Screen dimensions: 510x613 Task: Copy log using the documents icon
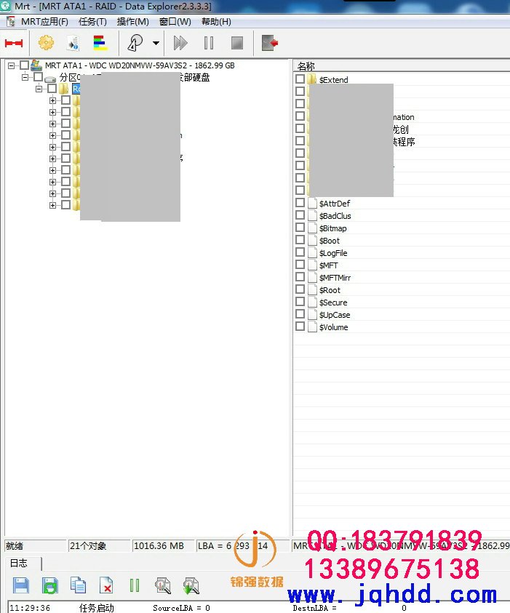coord(79,585)
